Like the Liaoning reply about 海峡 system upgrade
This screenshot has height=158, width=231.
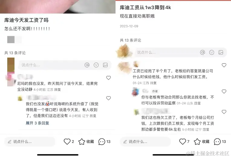[x=109, y=98]
